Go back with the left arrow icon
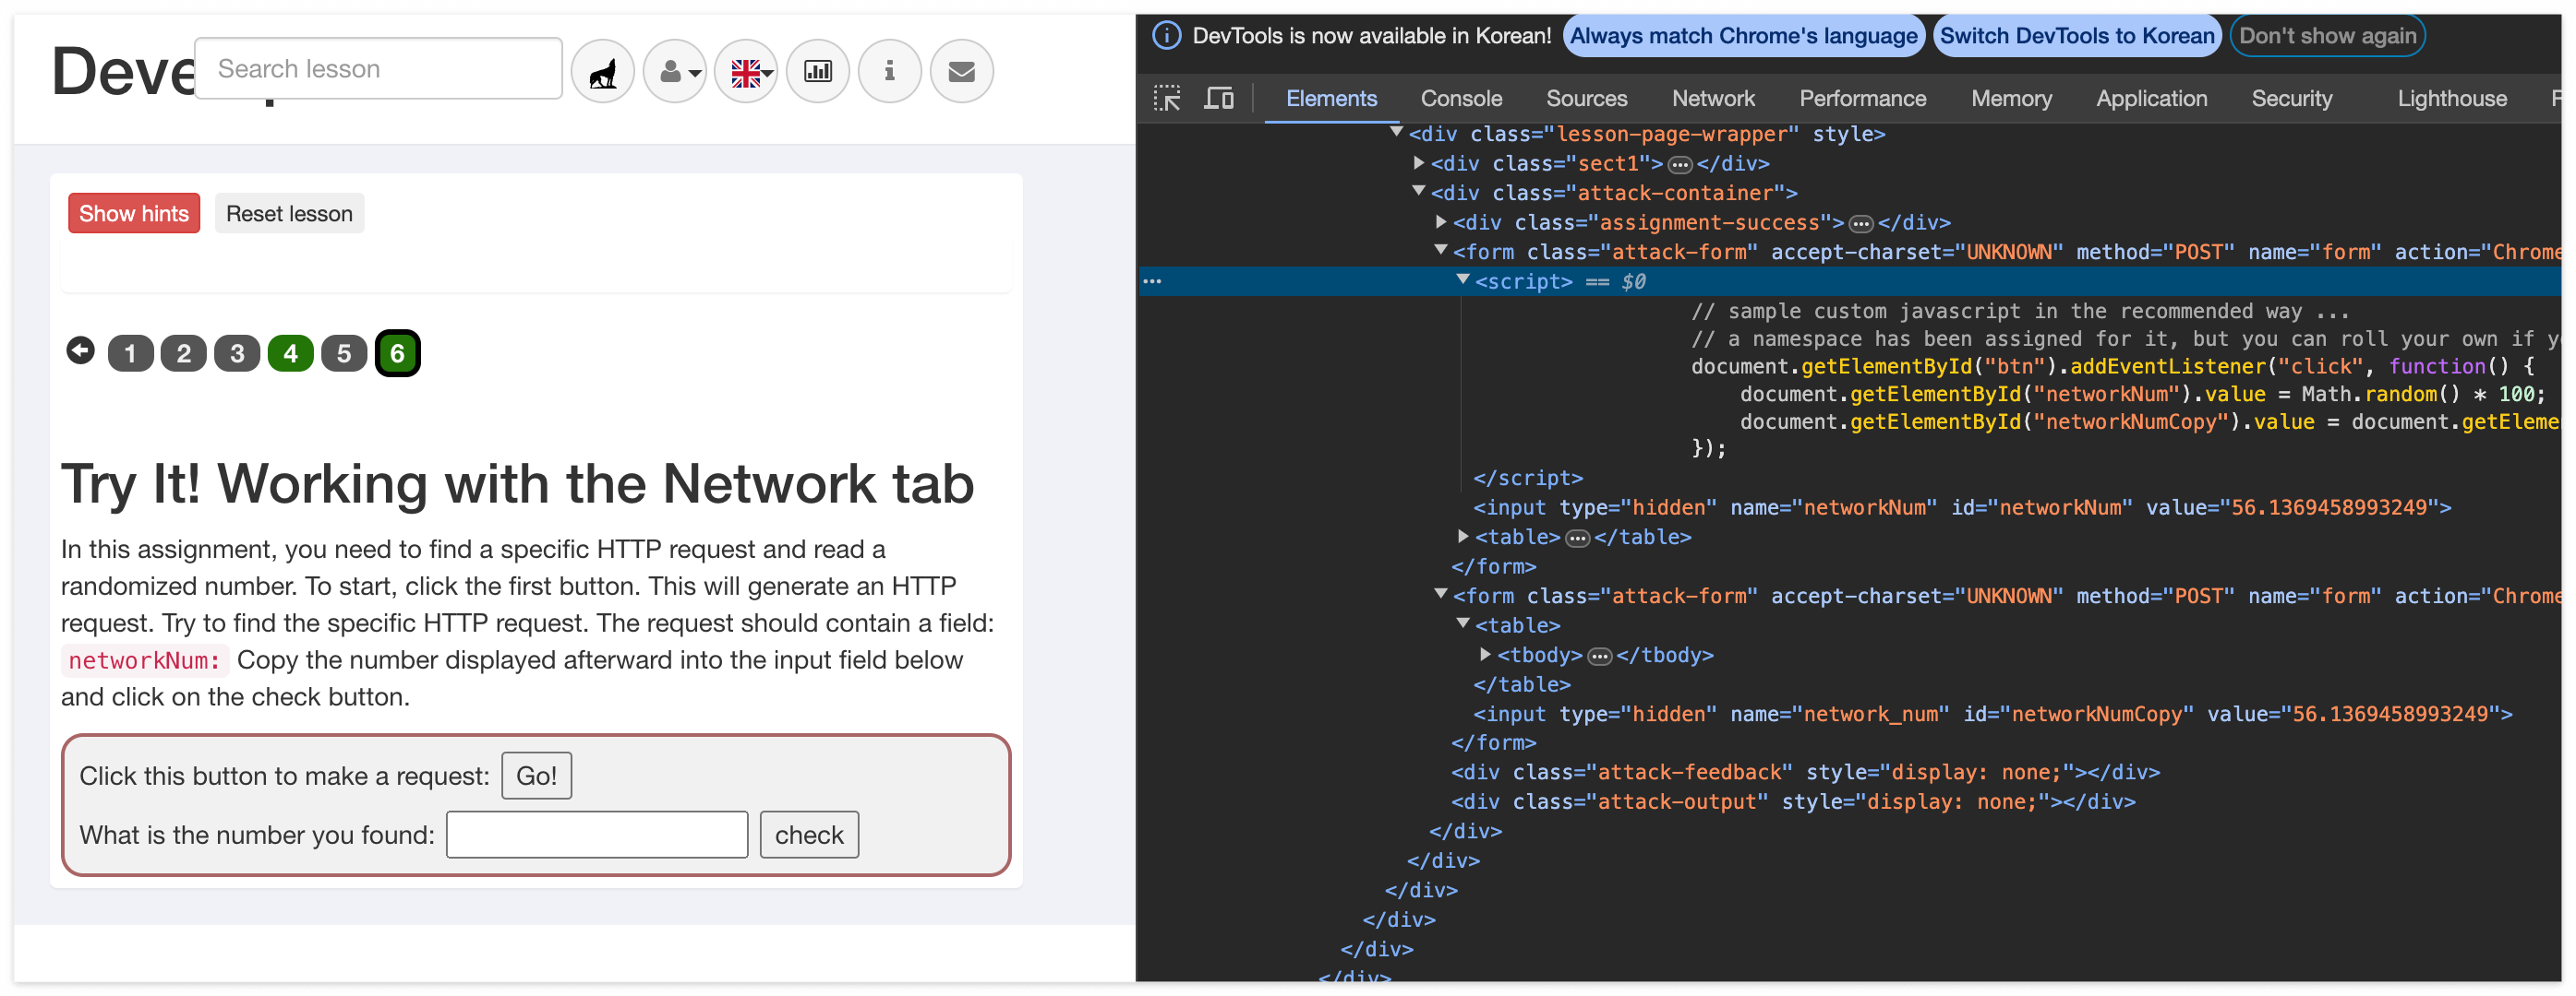 pyautogui.click(x=80, y=351)
